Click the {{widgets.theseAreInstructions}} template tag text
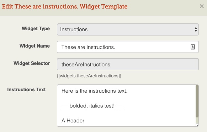 click(x=89, y=76)
